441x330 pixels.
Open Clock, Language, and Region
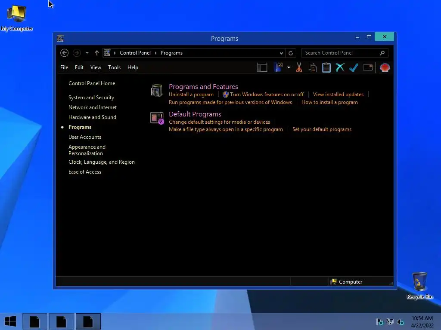pos(102,162)
